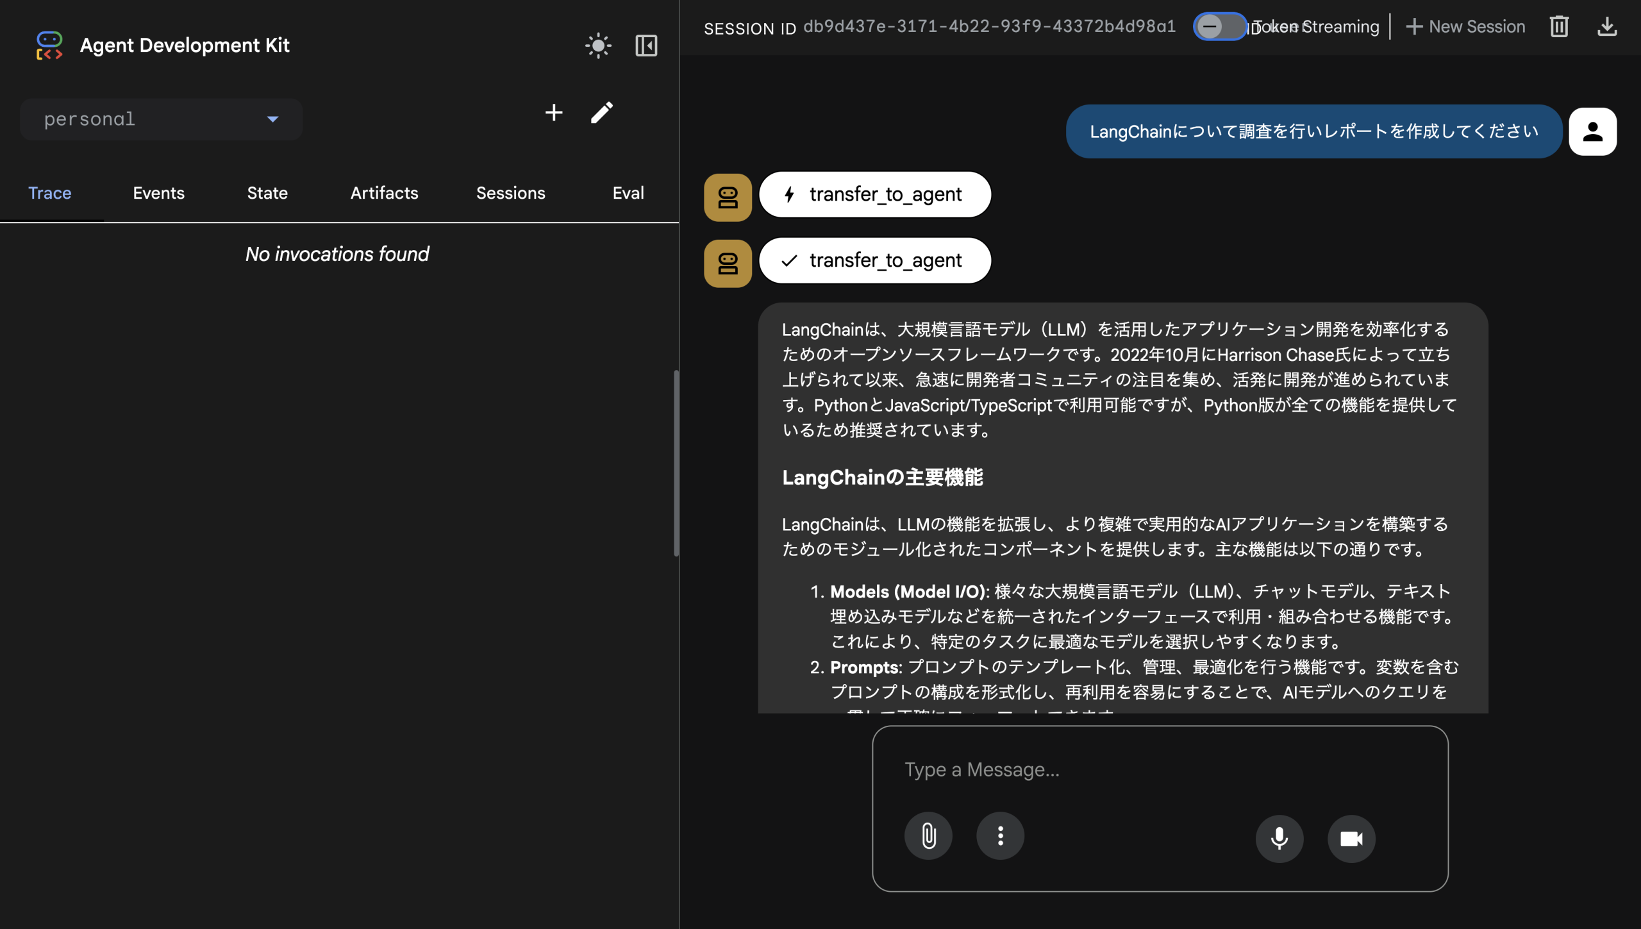This screenshot has width=1641, height=929.
Task: Open more message options via three-dot icon
Action: tap(1000, 835)
